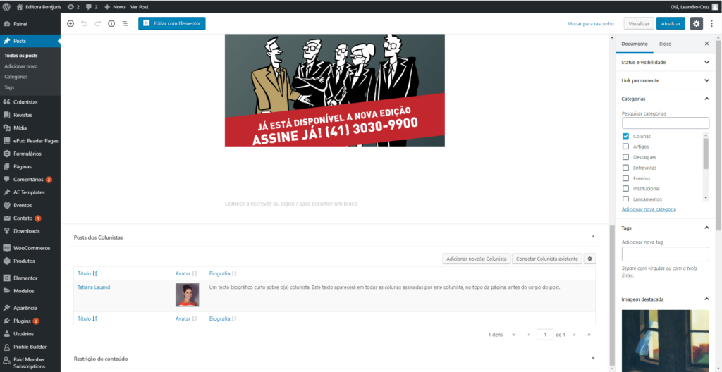Check the Lançamentos category
The height and width of the screenshot is (372, 722).
pyautogui.click(x=625, y=199)
